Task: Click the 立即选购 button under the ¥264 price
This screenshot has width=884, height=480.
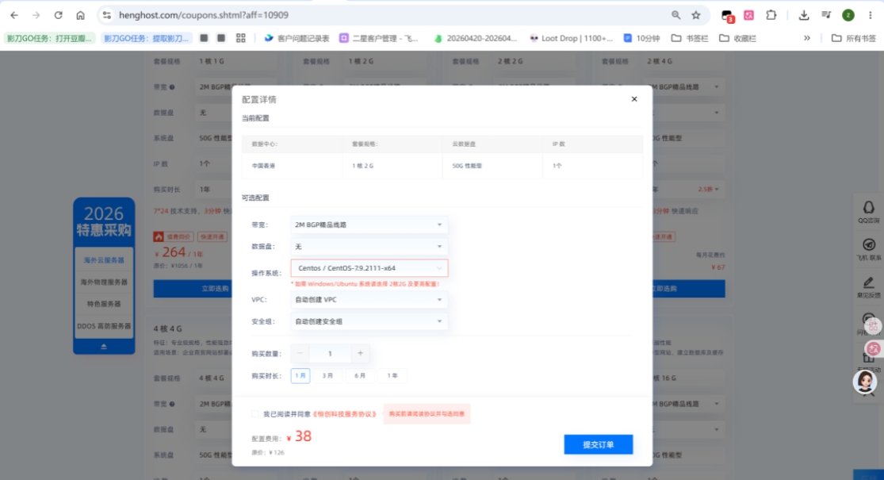Action: pyautogui.click(x=192, y=288)
